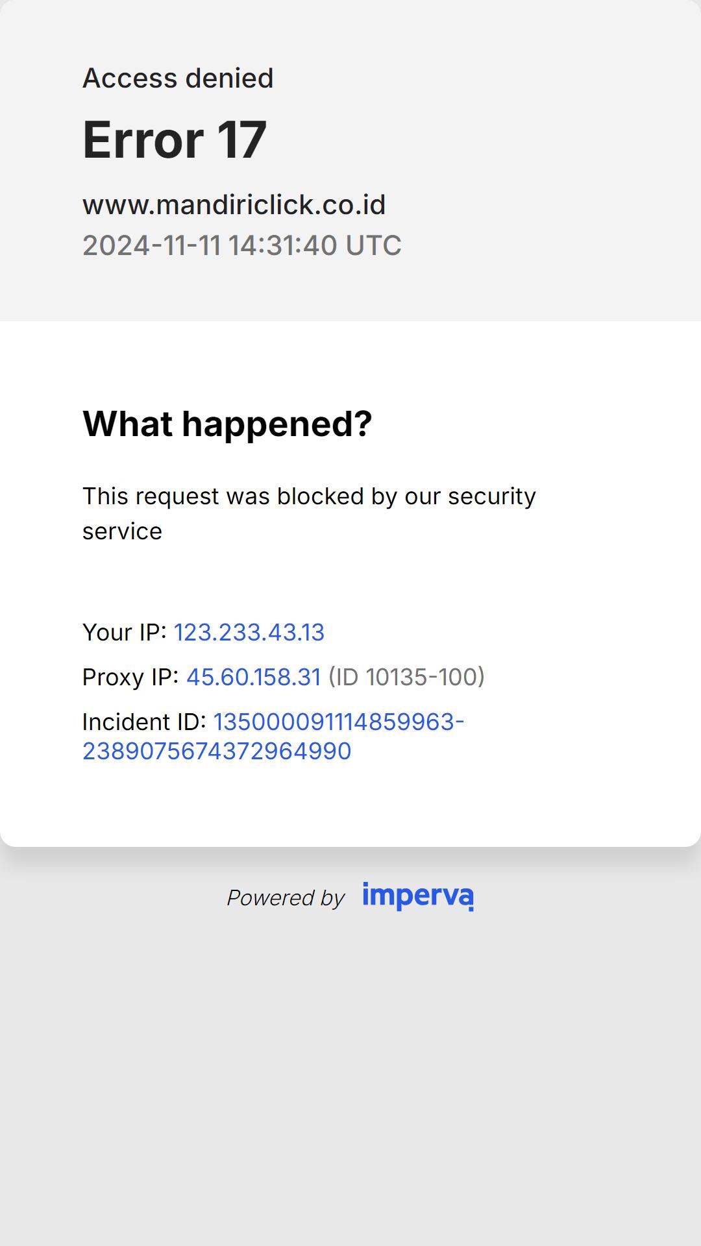
Task: Click the Powered by text
Action: [286, 898]
